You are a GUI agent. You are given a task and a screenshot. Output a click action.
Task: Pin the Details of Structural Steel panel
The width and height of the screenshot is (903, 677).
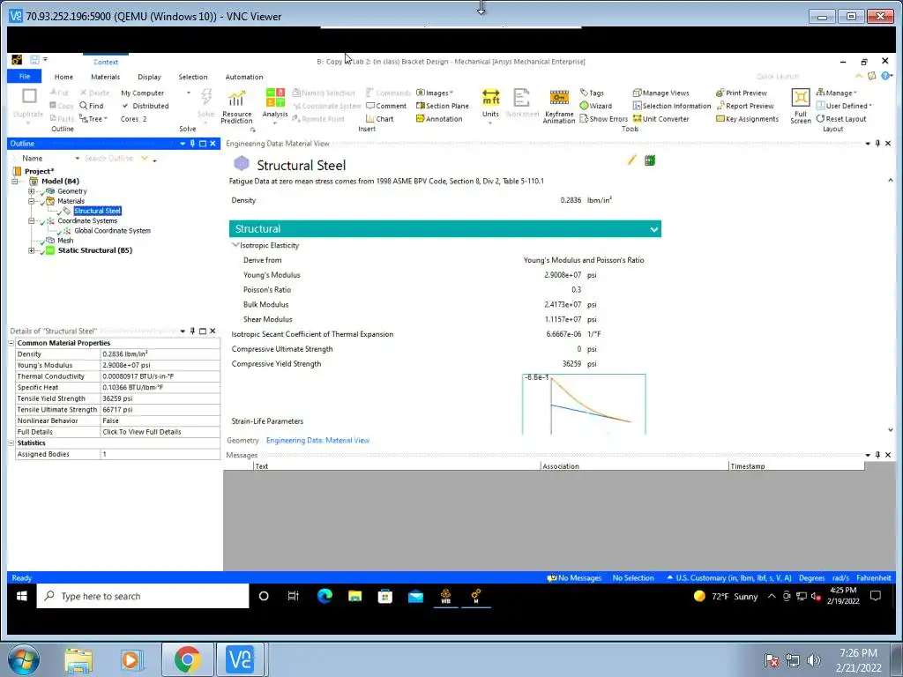(192, 331)
